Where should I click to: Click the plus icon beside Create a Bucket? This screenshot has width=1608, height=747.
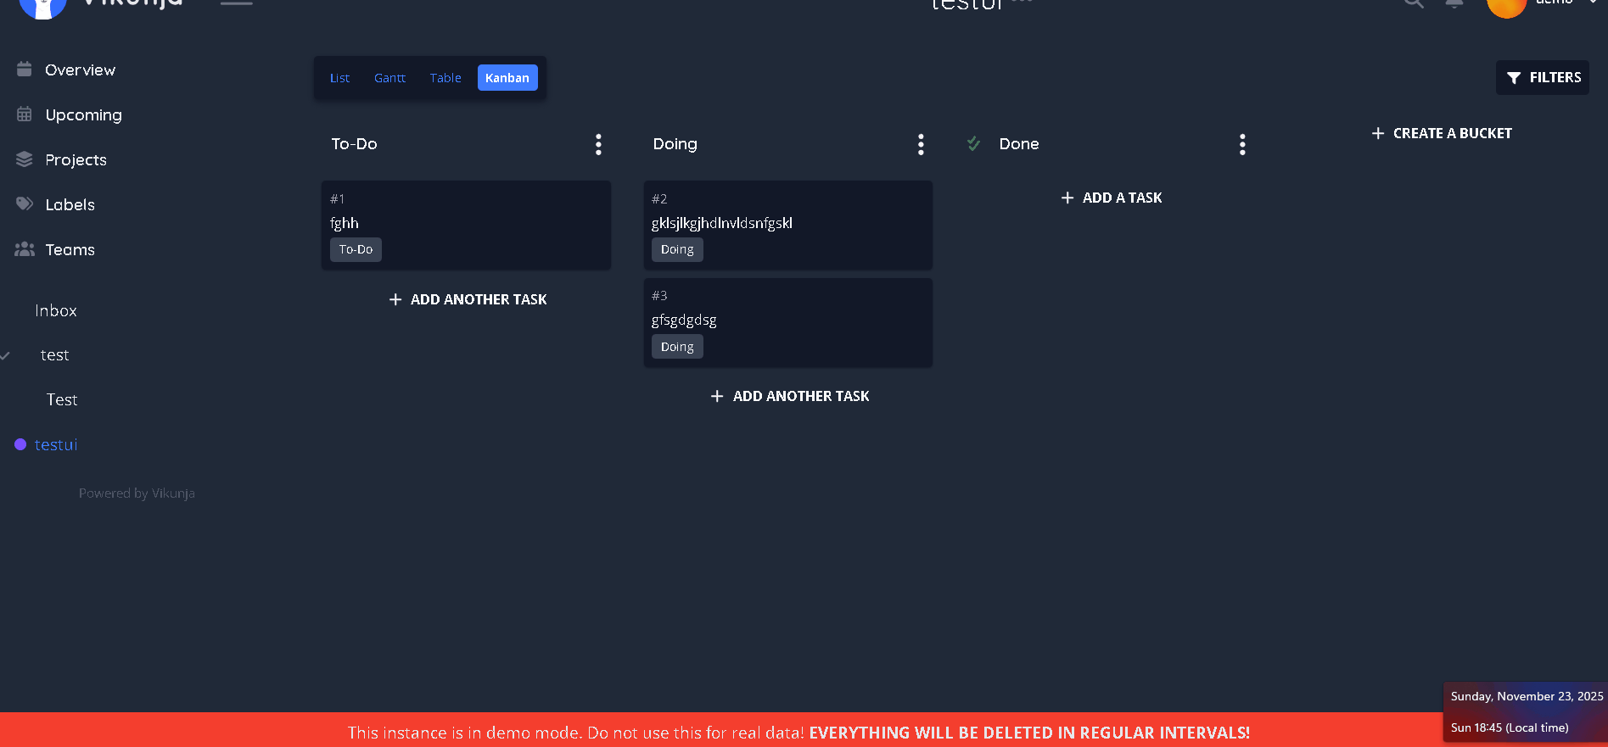point(1377,133)
